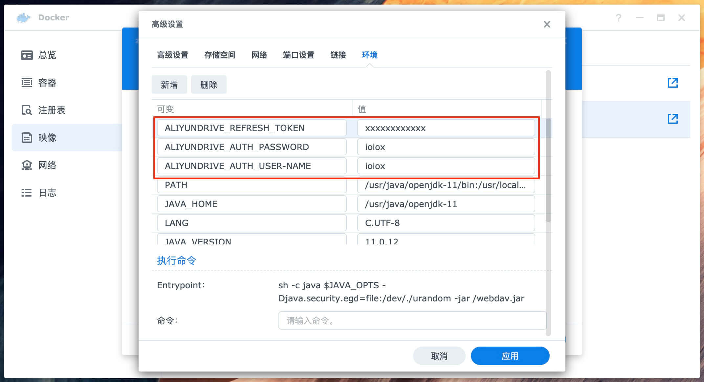Click the PATH variable name field
704x382 pixels.
(x=252, y=185)
